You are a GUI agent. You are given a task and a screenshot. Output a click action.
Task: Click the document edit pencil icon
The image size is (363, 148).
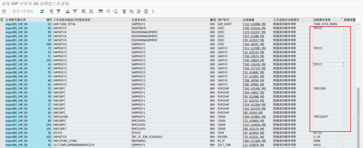tap(139, 11)
